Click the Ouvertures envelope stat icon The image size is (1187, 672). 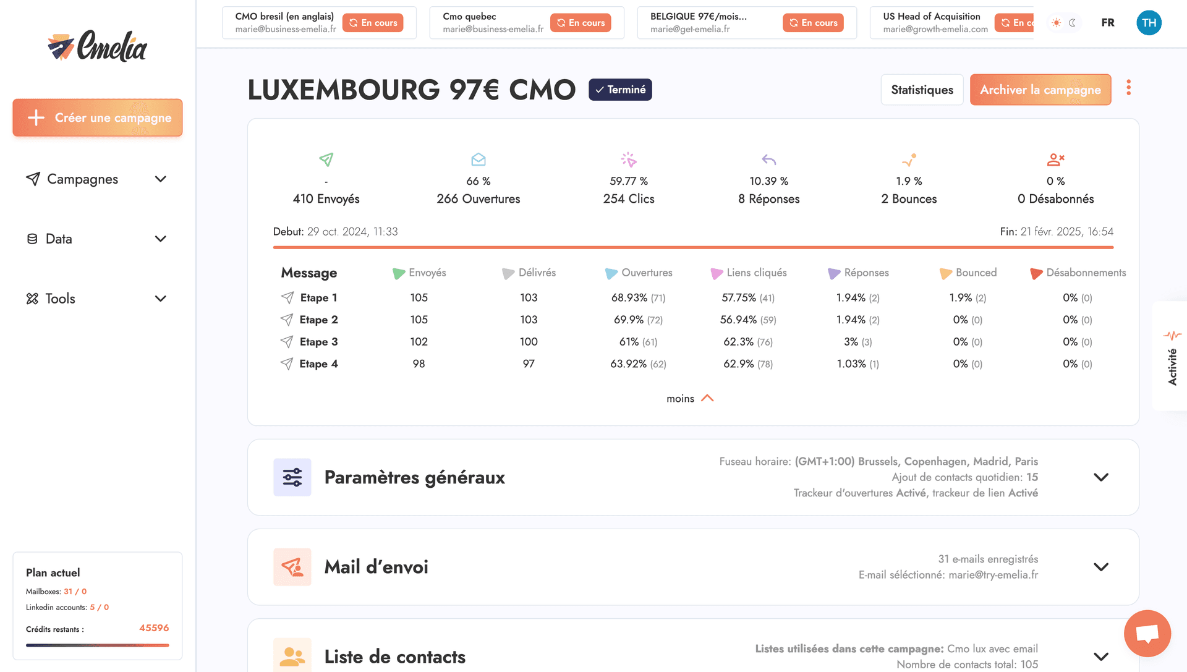point(479,159)
